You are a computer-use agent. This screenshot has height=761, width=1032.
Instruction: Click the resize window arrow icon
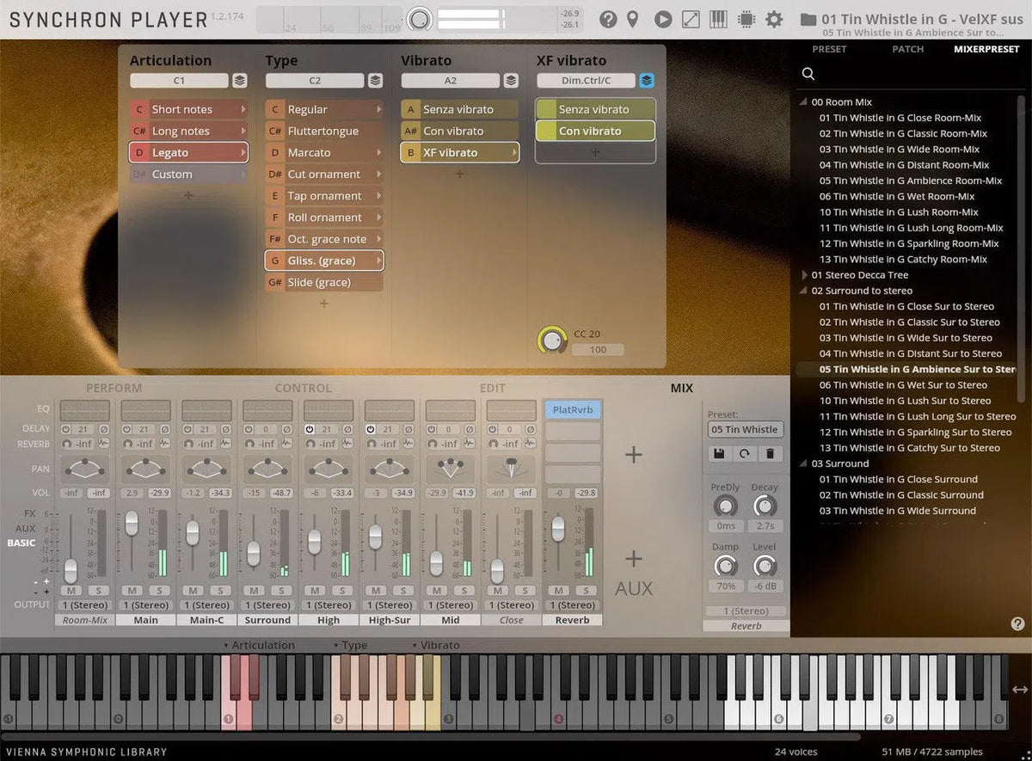point(691,19)
